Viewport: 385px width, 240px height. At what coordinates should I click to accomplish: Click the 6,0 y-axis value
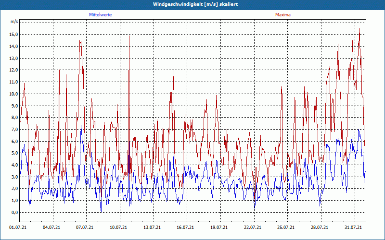[x=14, y=141]
